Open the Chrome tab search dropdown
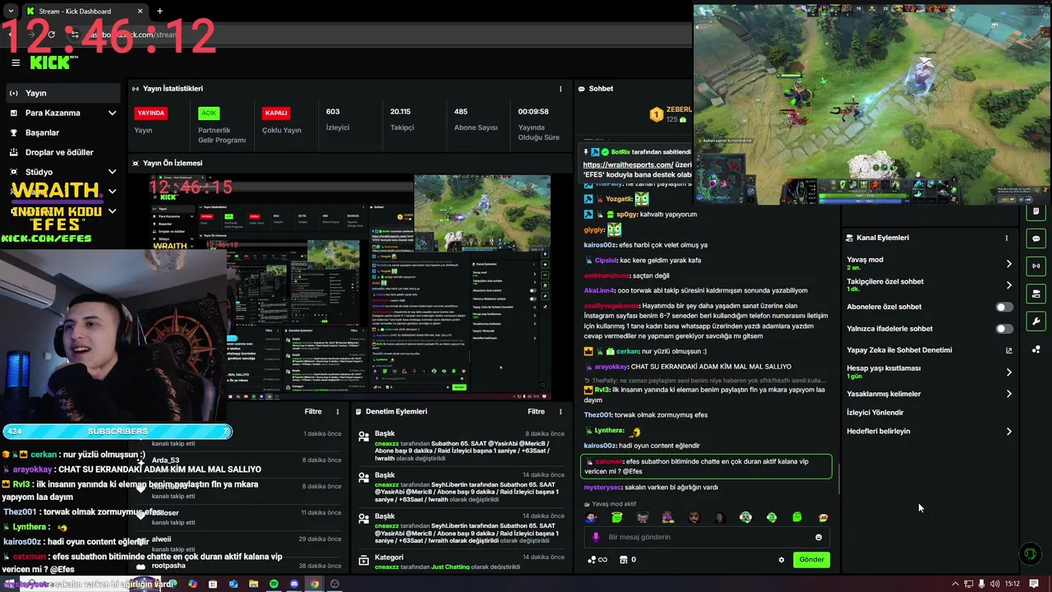This screenshot has height=592, width=1052. tap(10, 12)
